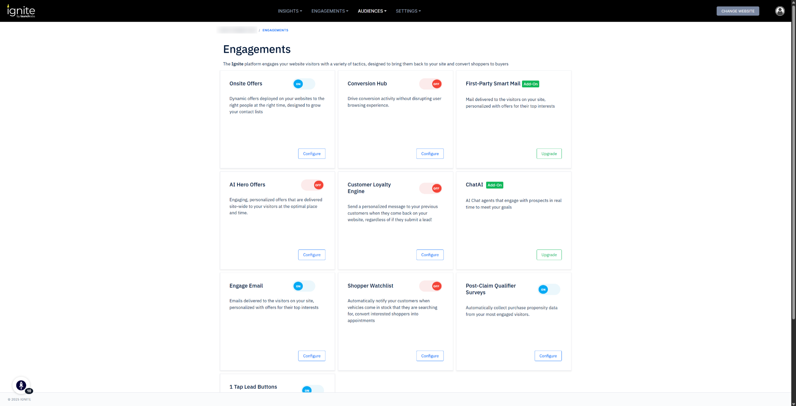Open the Engagements nav dropdown
Viewport: 796px width, 406px height.
tap(330, 11)
